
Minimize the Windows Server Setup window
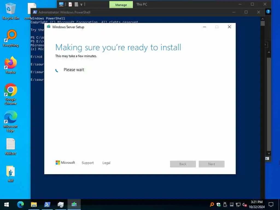click(x=205, y=27)
